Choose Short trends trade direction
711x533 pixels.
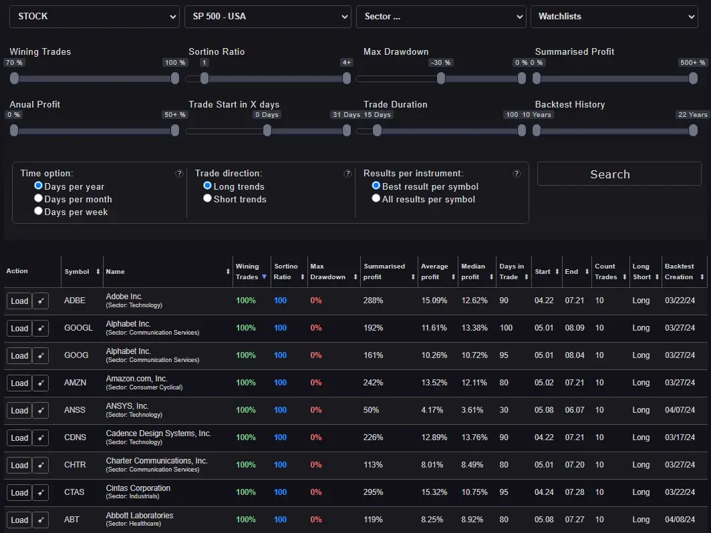[208, 198]
